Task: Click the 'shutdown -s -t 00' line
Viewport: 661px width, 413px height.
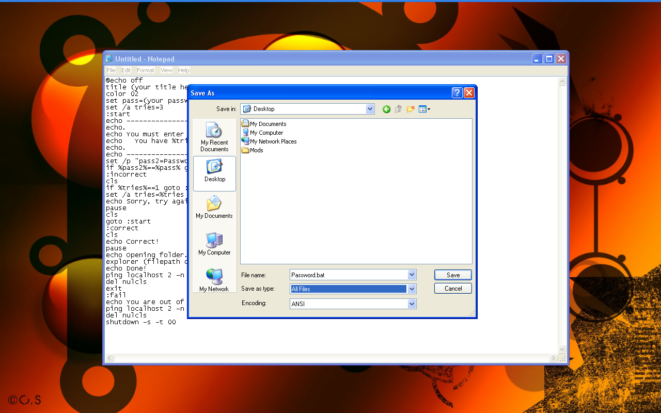Action: tap(141, 322)
